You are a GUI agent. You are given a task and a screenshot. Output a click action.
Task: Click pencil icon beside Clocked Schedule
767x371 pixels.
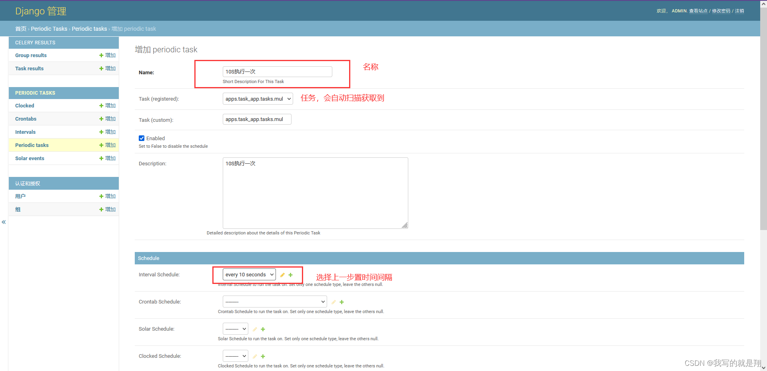(255, 356)
